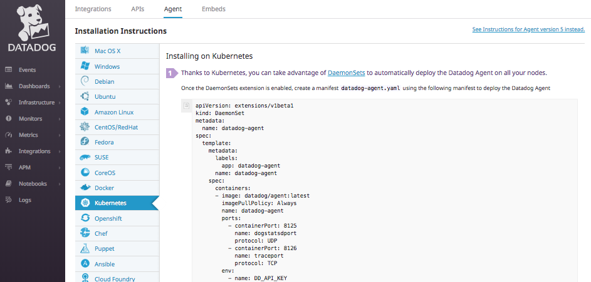Click the CoreOS logo icon

point(85,173)
